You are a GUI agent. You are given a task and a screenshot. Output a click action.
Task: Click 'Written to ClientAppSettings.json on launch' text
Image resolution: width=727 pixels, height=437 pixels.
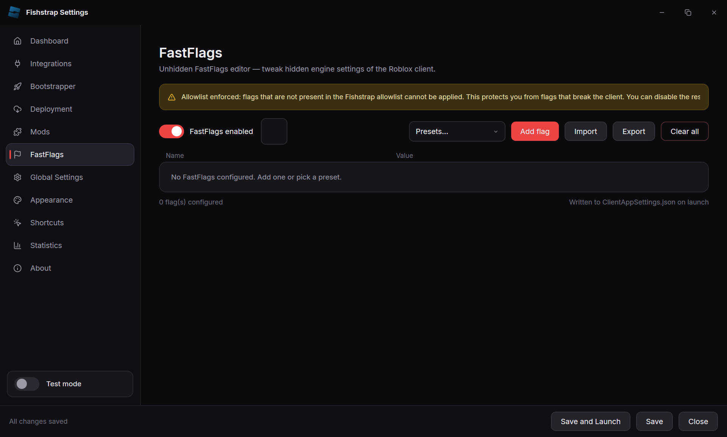click(639, 202)
